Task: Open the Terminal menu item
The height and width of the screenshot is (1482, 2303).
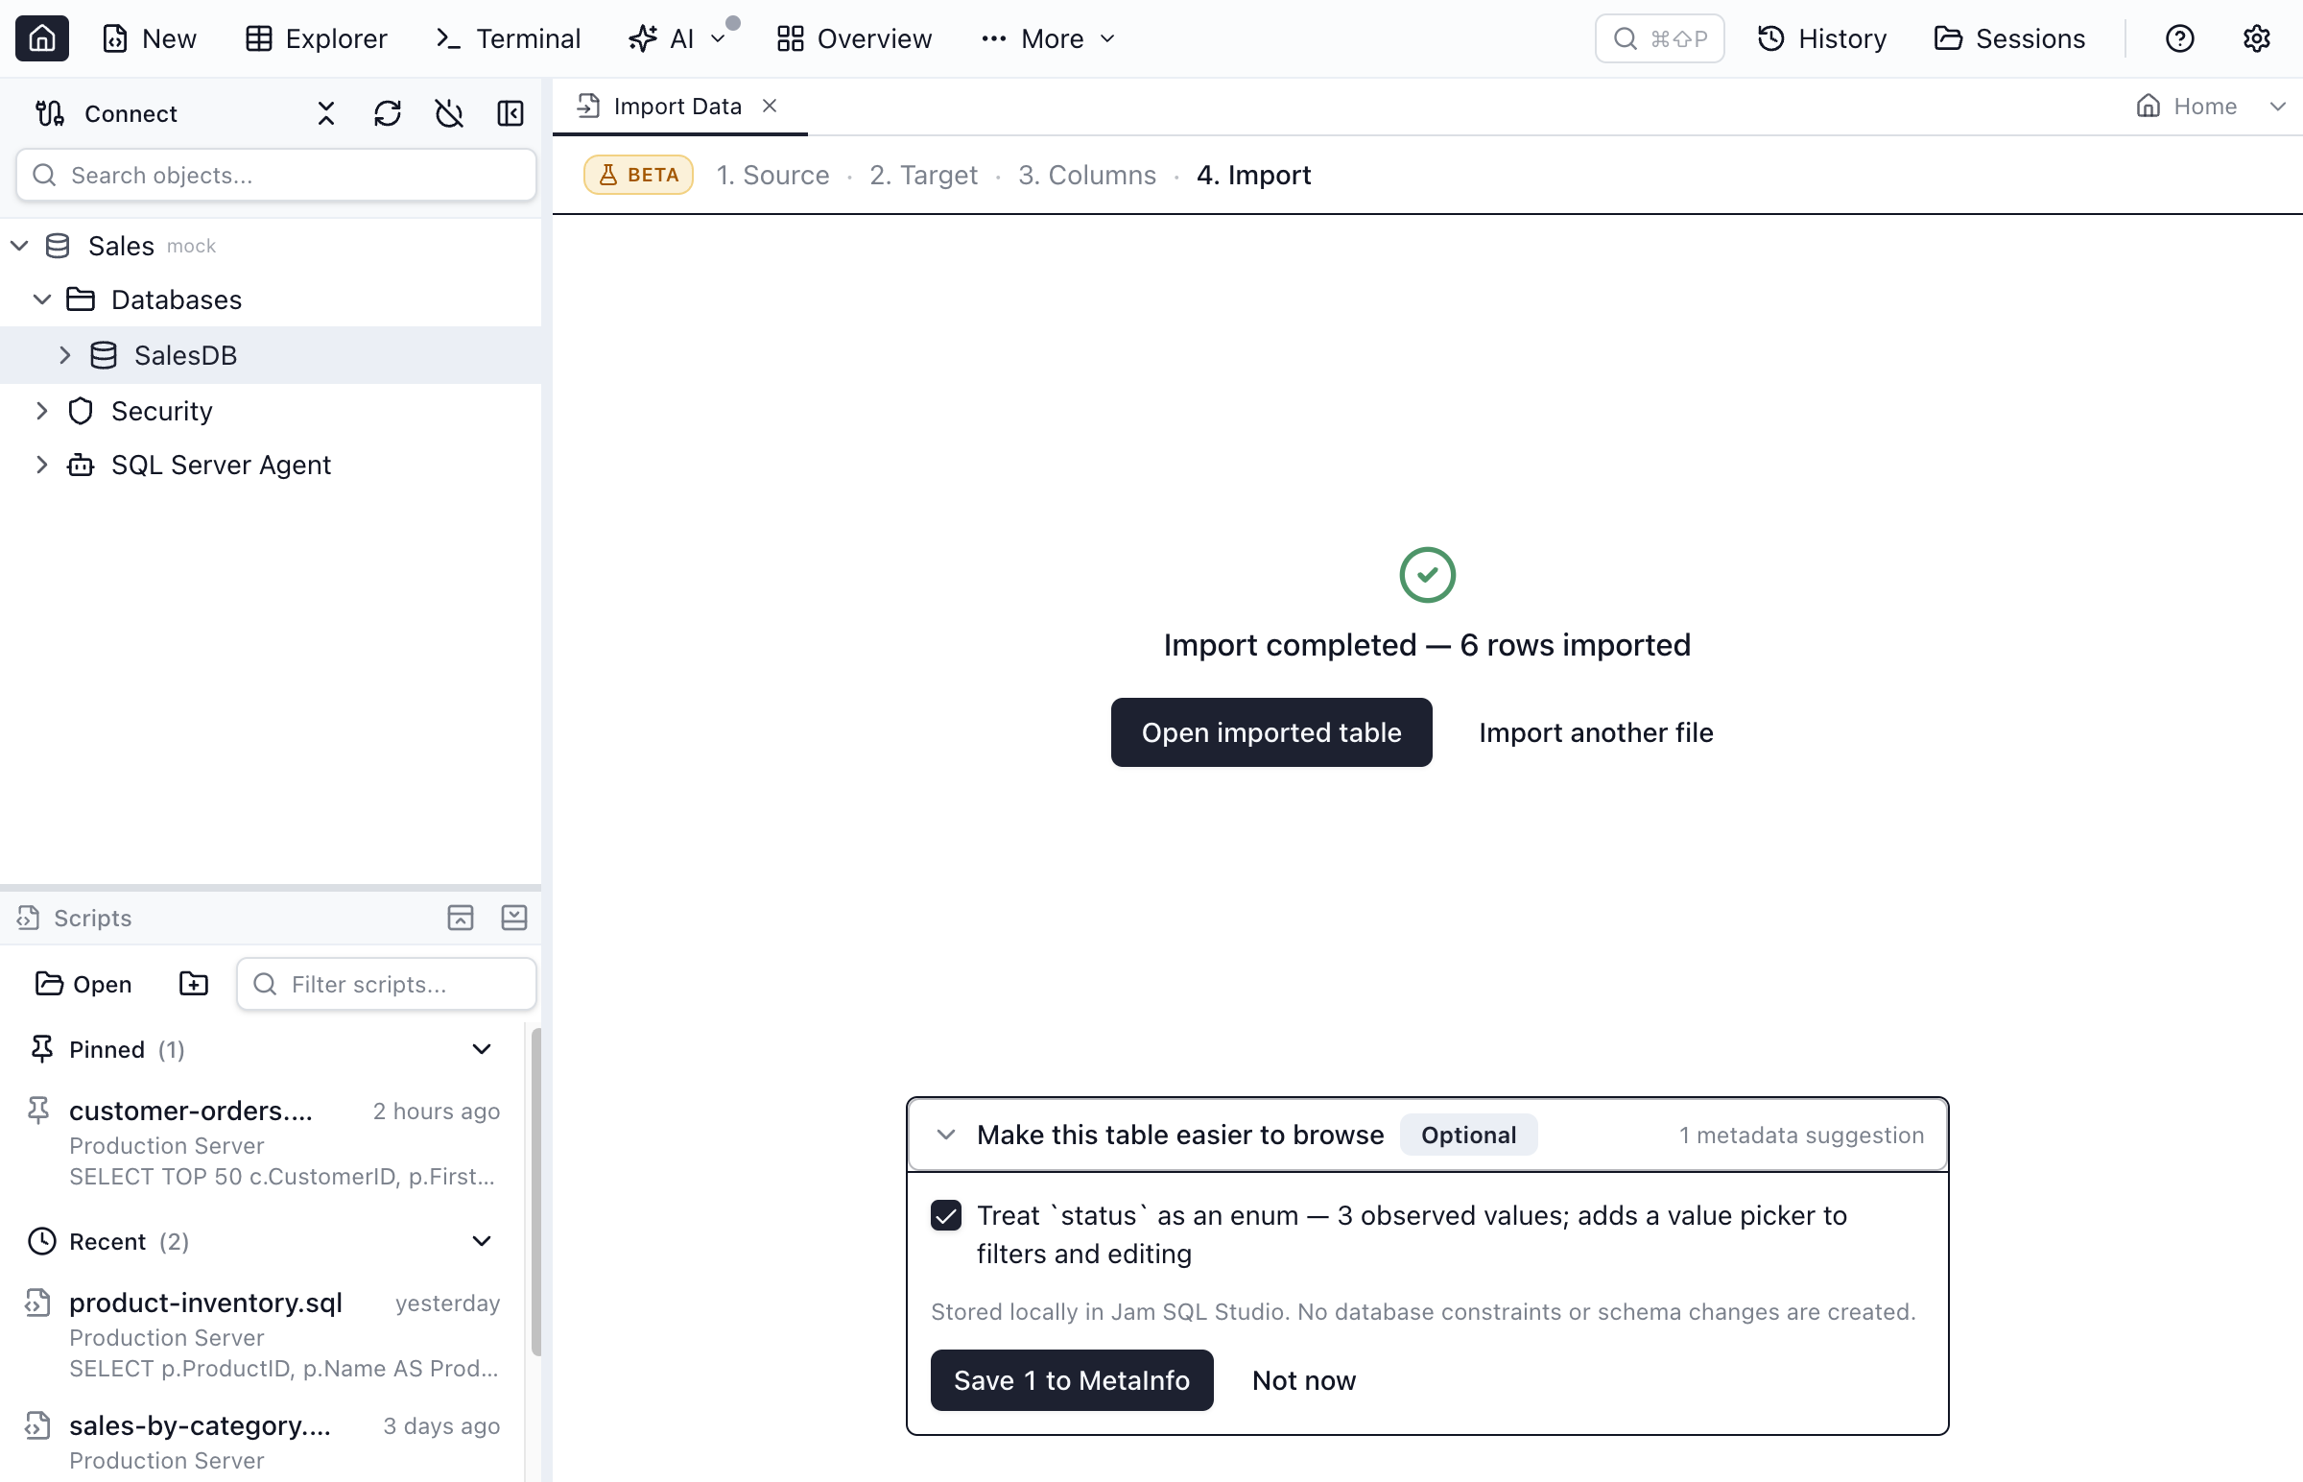Action: click(509, 38)
